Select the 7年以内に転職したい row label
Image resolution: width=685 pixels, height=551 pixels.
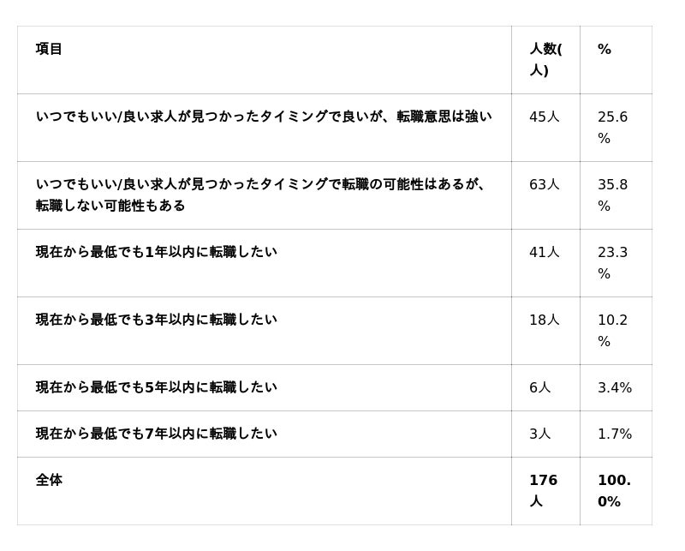click(x=157, y=434)
